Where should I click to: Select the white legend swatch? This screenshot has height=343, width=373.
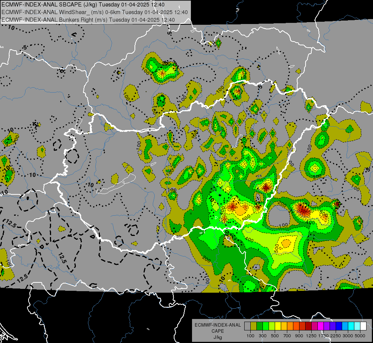pyautogui.click(x=363, y=326)
